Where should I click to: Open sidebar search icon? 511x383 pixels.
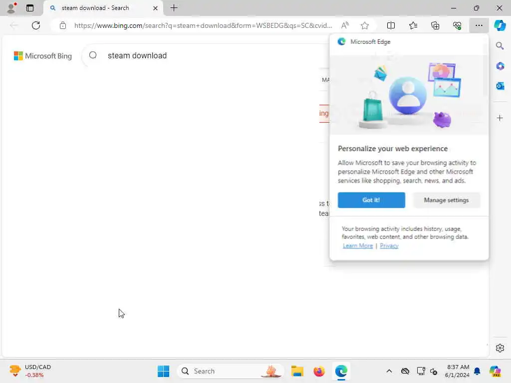(500, 45)
